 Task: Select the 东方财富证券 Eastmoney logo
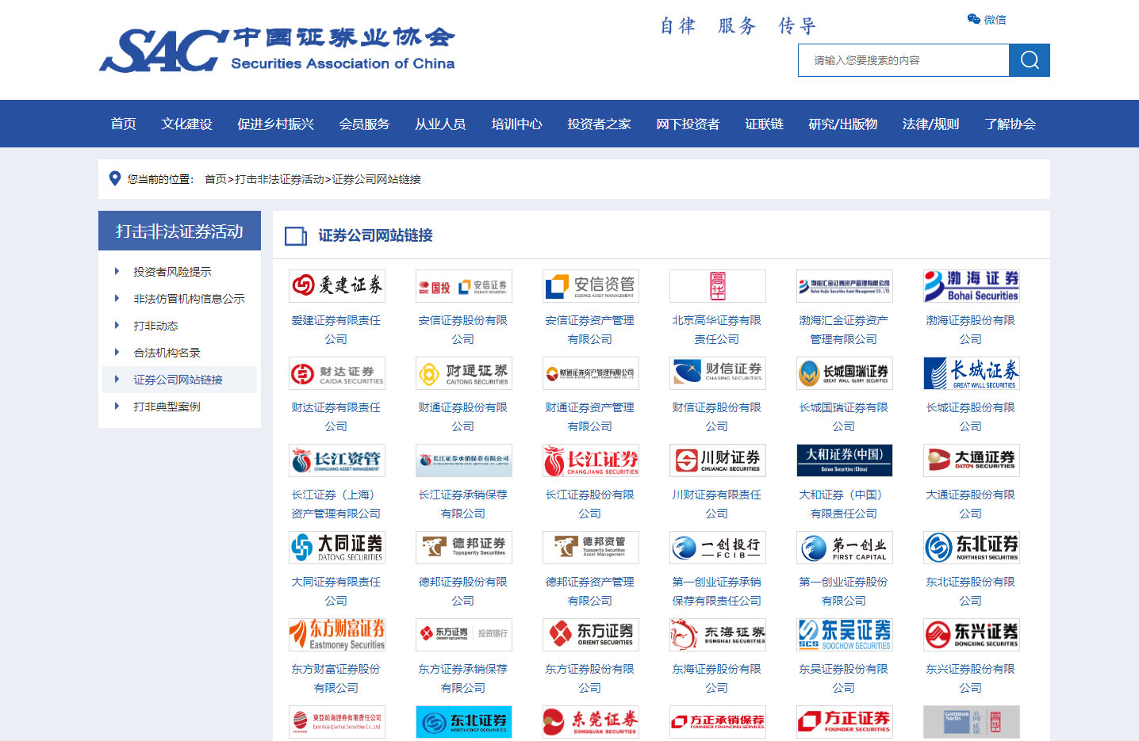click(x=337, y=635)
